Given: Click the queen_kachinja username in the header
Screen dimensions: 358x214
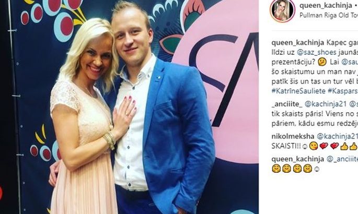Looking at the screenshot, I should click(326, 5).
